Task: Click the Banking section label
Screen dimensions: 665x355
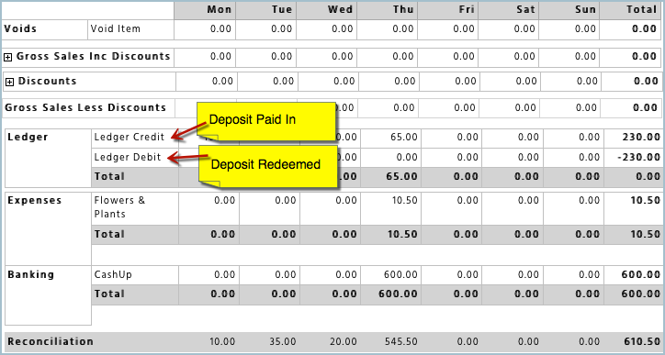Action: click(31, 274)
